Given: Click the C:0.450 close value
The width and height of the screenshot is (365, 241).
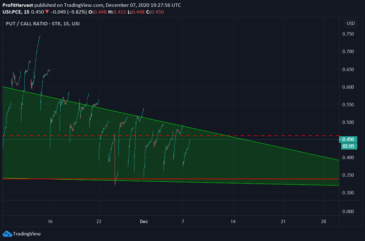Looking at the screenshot, I should pos(155,12).
